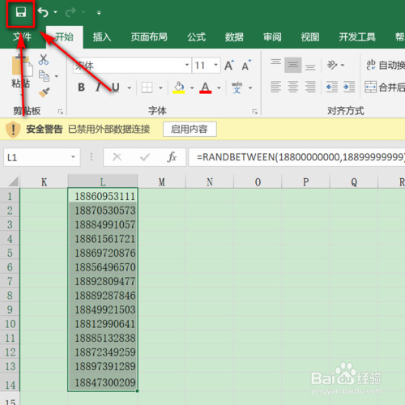Expand the Copy options dropdown arrow
Viewport: 405px width, 405px height.
57,76
